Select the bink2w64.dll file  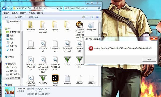[43, 46]
